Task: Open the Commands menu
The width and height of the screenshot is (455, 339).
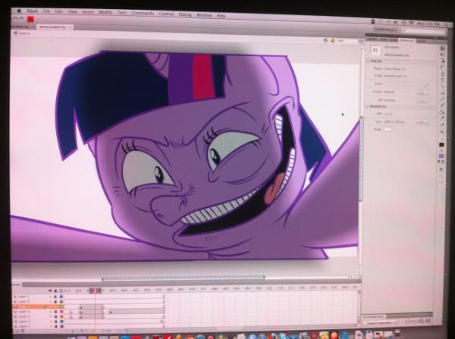Action: (143, 13)
